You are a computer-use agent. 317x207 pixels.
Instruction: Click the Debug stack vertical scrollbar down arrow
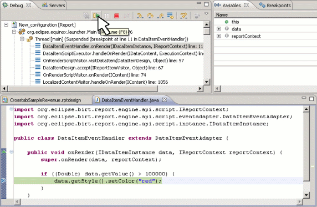pyautogui.click(x=206, y=82)
